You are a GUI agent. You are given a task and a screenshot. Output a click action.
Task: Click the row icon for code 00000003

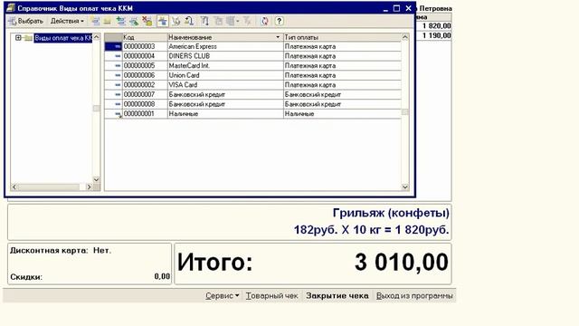(118, 46)
